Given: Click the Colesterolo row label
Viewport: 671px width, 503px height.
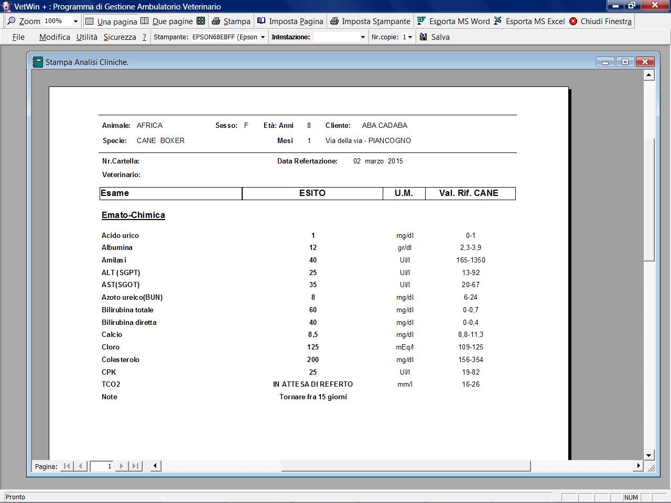Looking at the screenshot, I should pyautogui.click(x=121, y=359).
